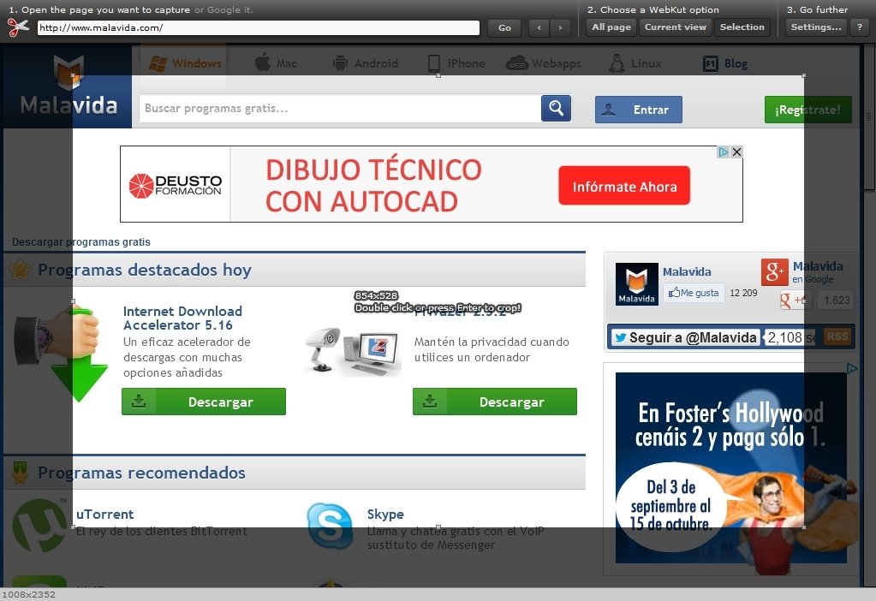The height and width of the screenshot is (601, 876).
Task: Click the AdChoices icon on Foster's ad
Action: 851,368
